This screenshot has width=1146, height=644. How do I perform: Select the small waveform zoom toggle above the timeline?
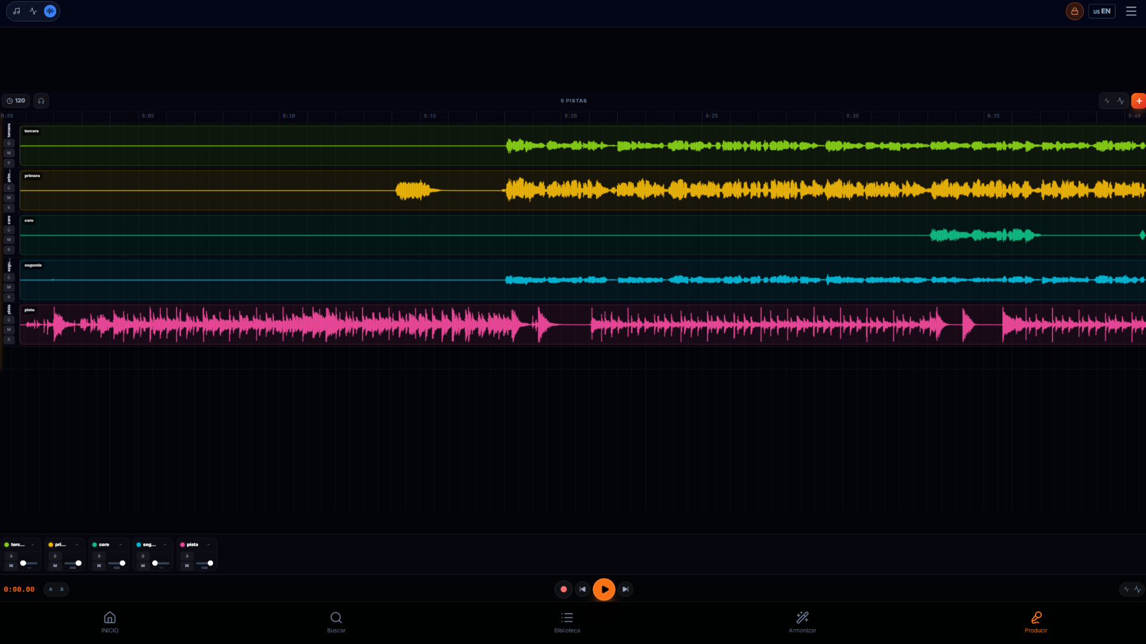pyautogui.click(x=1107, y=101)
